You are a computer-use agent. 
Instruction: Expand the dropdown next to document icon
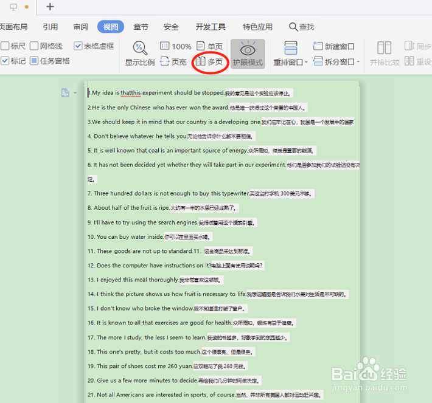tap(75, 93)
